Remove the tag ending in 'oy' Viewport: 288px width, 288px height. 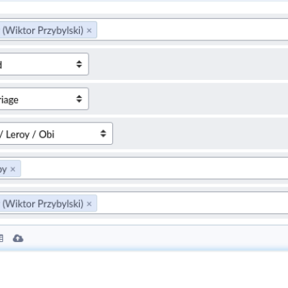click(13, 169)
